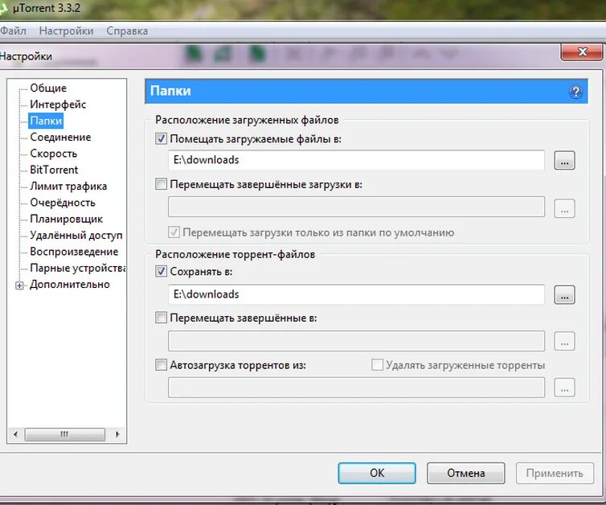Open the Справка menu
This screenshot has width=606, height=505.
pos(127,31)
